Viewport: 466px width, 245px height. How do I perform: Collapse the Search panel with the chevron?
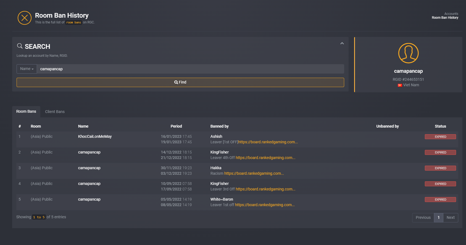point(342,43)
